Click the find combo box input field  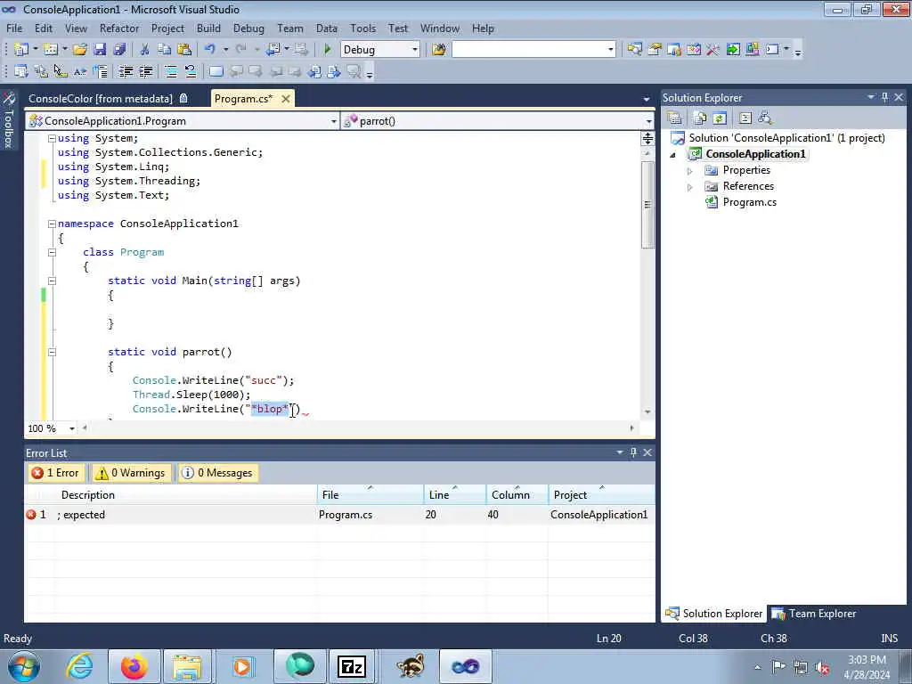point(529,50)
